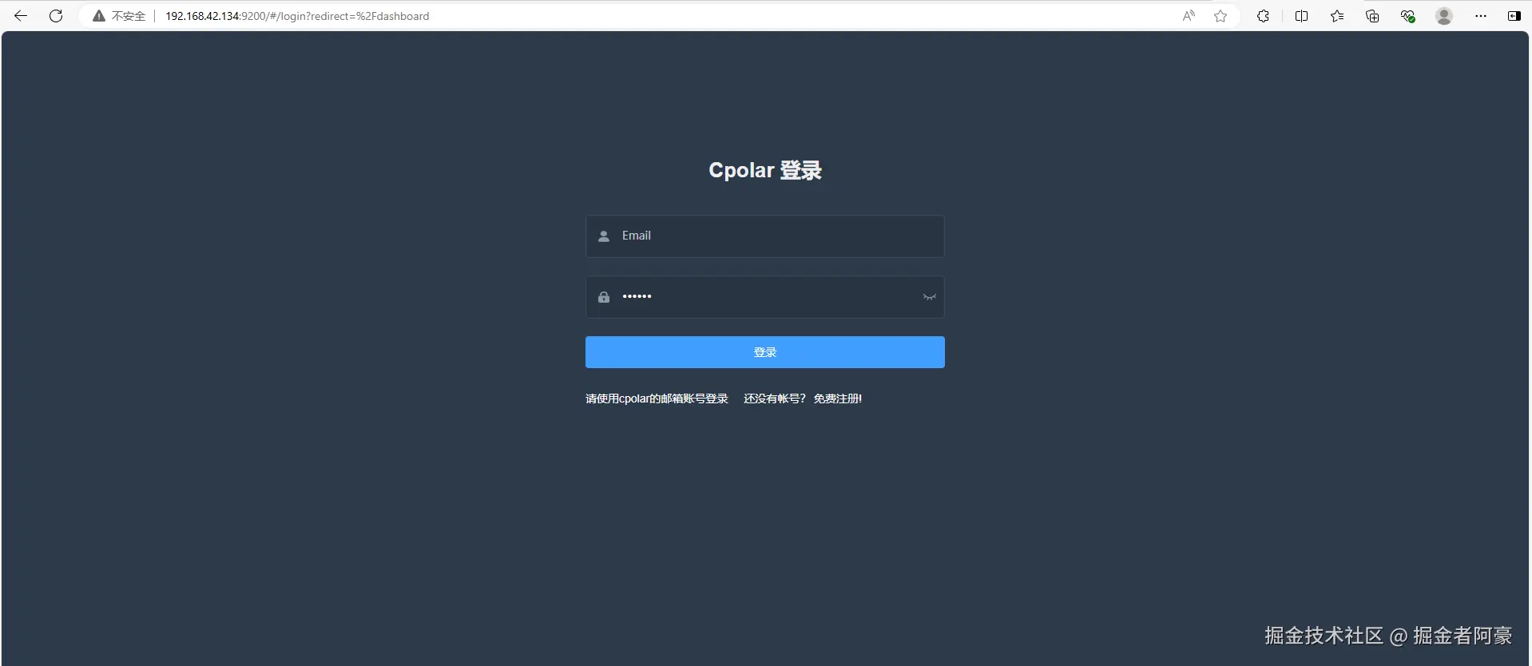Image resolution: width=1532 pixels, height=666 pixels.
Task: Open the browser extensions puzzle icon
Action: coord(1263,16)
